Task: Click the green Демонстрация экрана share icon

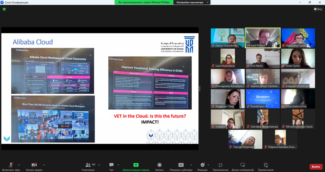Action: (x=136, y=165)
